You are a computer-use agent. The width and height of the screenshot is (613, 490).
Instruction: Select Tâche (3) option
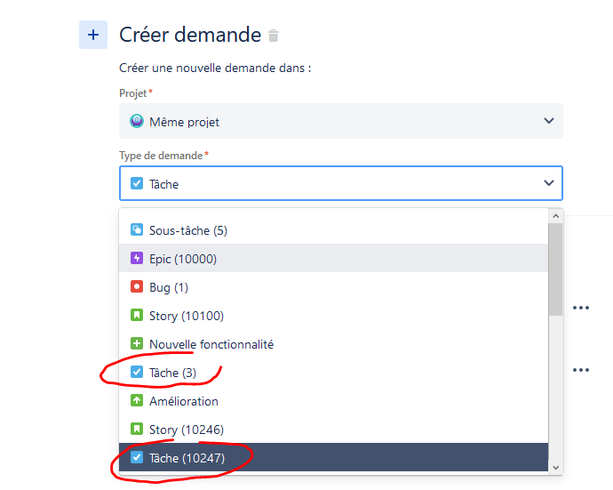point(333,373)
